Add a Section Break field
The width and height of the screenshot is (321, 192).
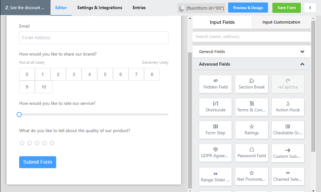[x=252, y=84]
